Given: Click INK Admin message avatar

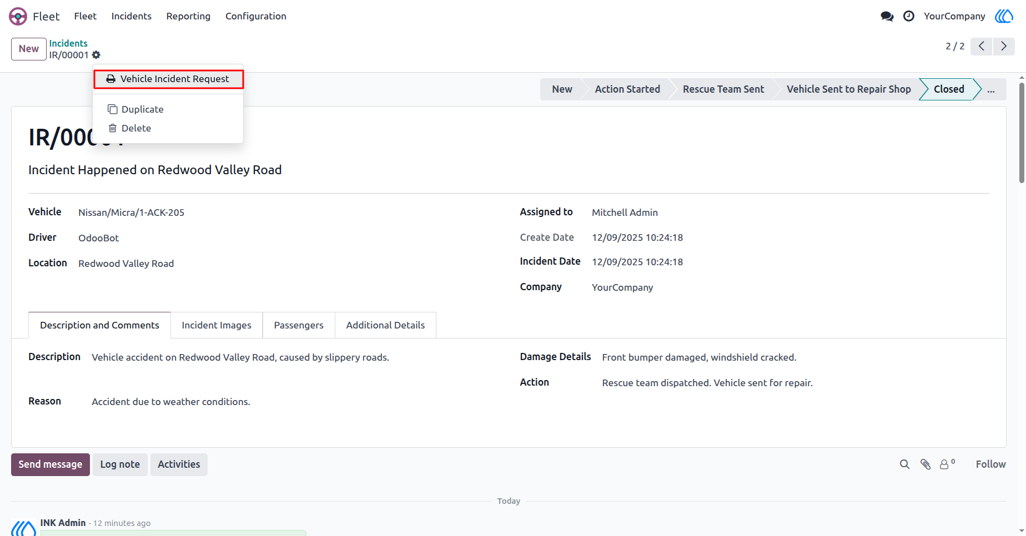Looking at the screenshot, I should click(24, 528).
